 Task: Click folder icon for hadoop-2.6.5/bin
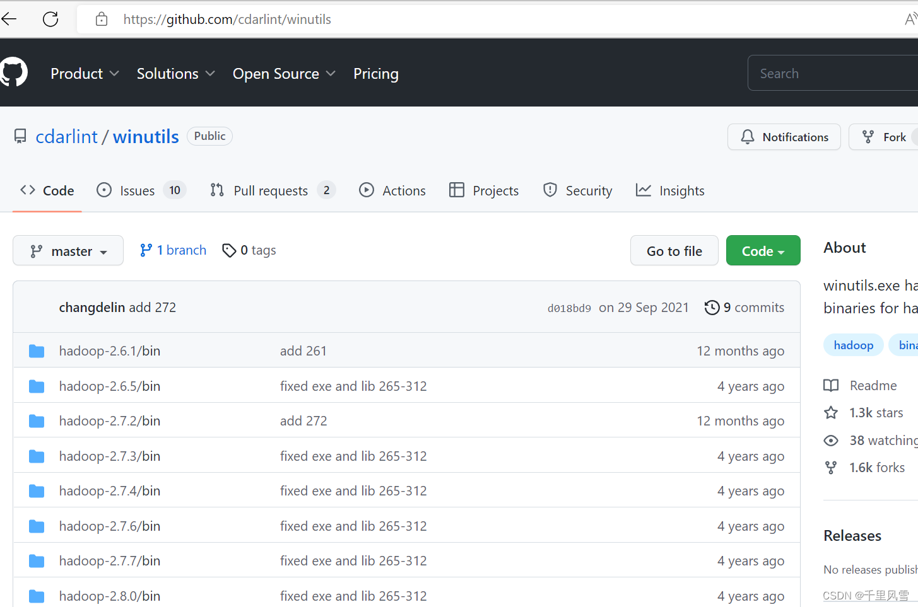coord(37,386)
